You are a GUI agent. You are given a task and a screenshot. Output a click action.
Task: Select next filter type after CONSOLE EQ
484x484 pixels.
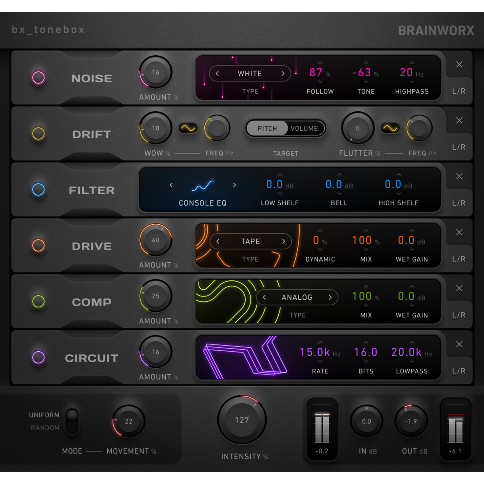(234, 185)
